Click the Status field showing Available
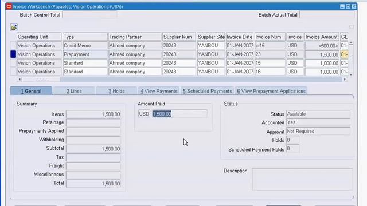The width and height of the screenshot is (367, 206). click(318, 114)
